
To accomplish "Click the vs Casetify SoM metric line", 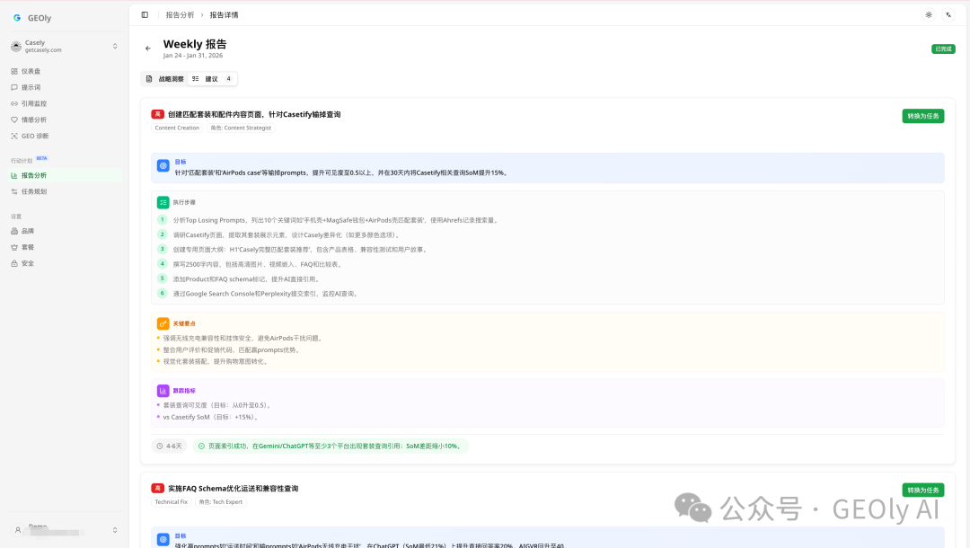I will 210,418.
